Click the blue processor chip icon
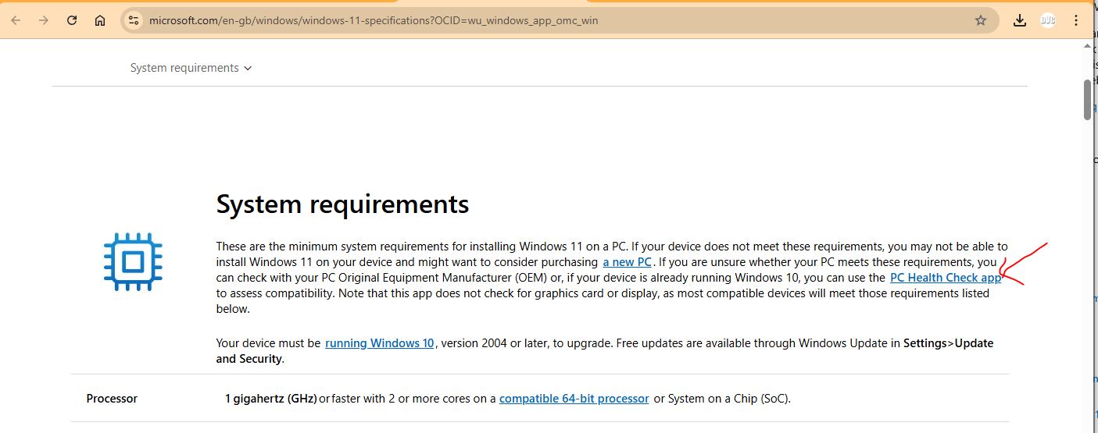 point(133,261)
